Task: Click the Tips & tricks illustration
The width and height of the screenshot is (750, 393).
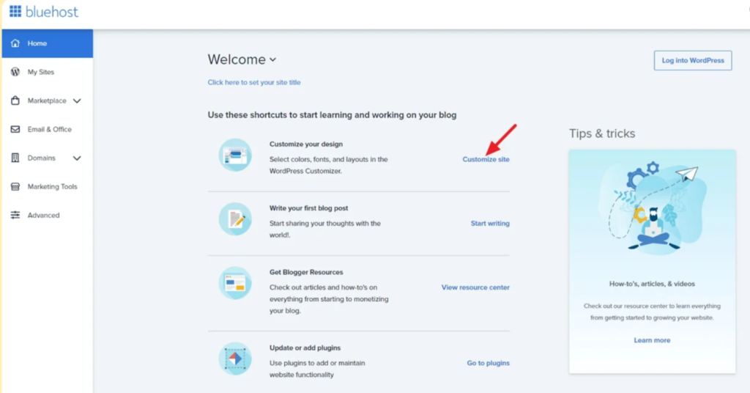Action: point(653,208)
